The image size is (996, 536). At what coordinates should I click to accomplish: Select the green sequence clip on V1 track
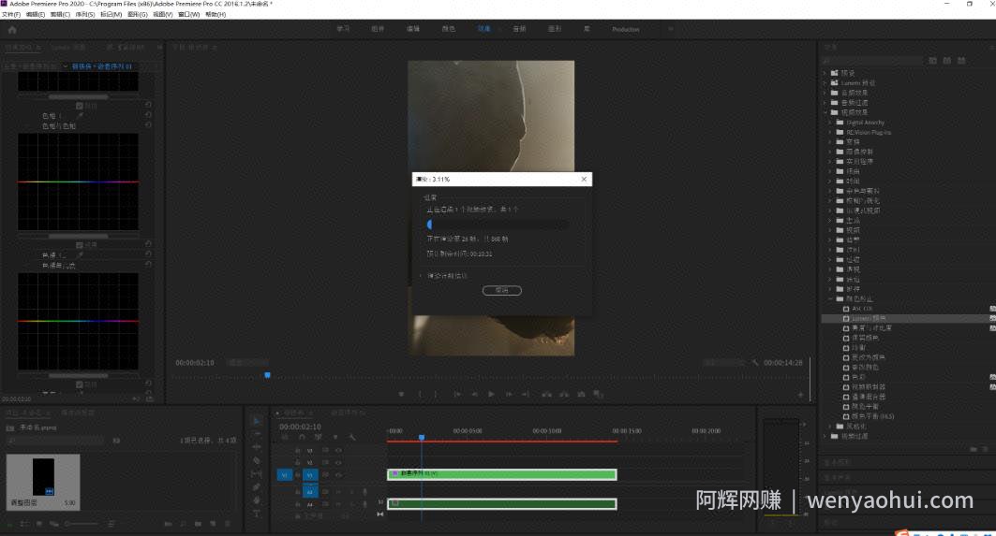502,474
